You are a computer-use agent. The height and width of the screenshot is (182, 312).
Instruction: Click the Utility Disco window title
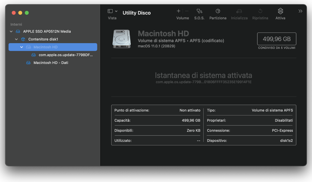[137, 13]
